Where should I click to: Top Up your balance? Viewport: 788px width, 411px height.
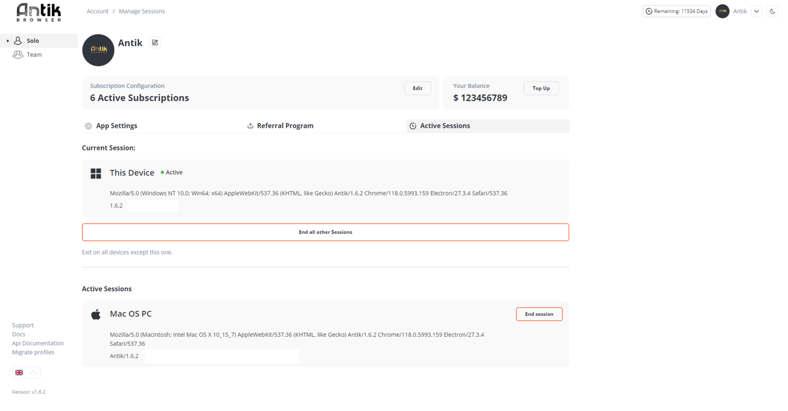(x=541, y=88)
